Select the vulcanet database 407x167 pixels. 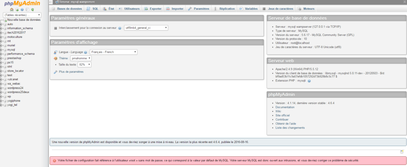click(12, 79)
